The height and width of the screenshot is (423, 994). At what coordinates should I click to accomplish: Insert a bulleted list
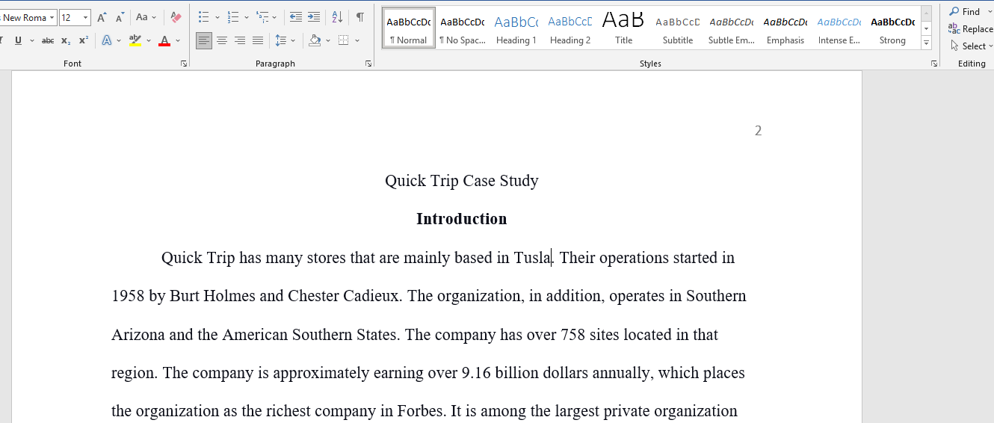[204, 17]
